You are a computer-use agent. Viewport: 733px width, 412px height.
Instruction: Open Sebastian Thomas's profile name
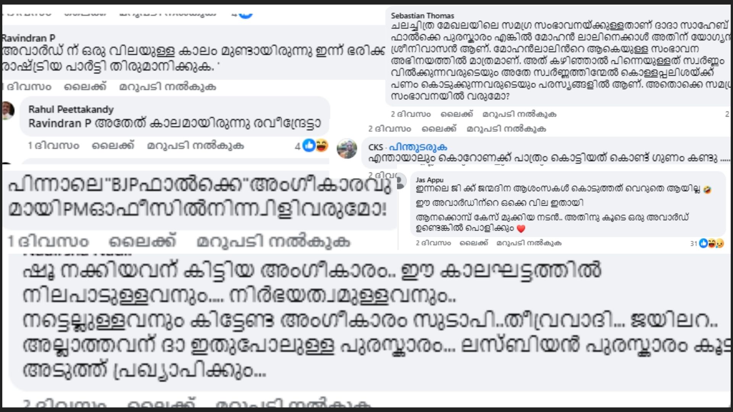(422, 16)
